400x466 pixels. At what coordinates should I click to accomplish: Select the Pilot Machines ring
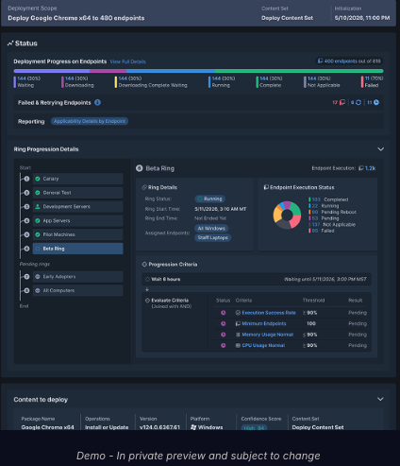pos(78,234)
